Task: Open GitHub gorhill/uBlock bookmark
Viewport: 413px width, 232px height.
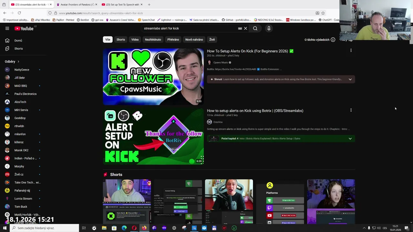Action: click(x=237, y=20)
